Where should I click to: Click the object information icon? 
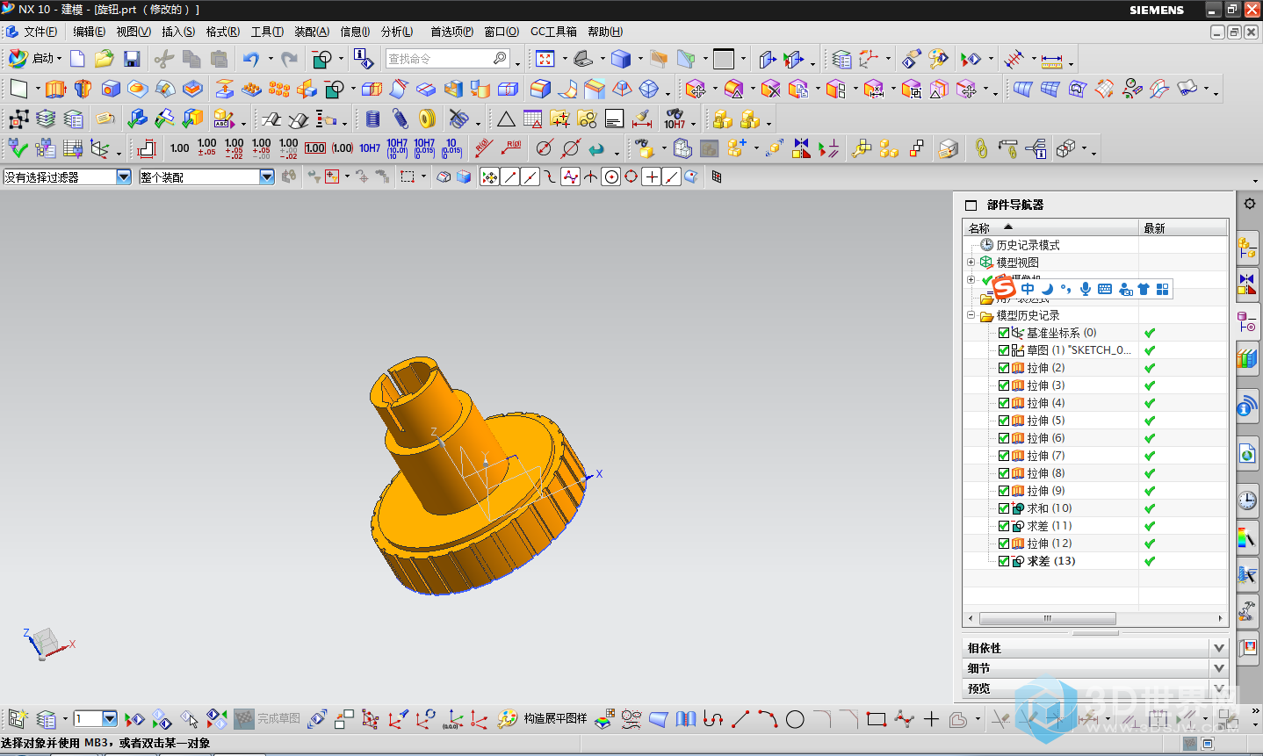point(364,59)
